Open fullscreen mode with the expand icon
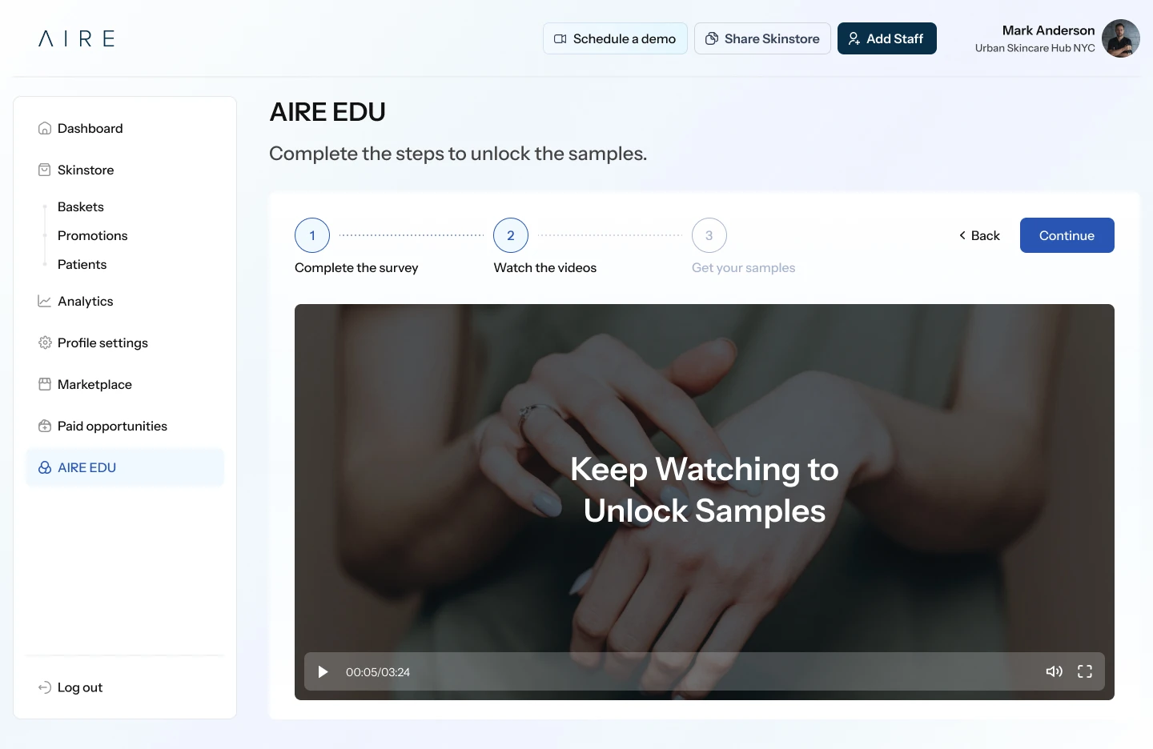 pyautogui.click(x=1085, y=671)
